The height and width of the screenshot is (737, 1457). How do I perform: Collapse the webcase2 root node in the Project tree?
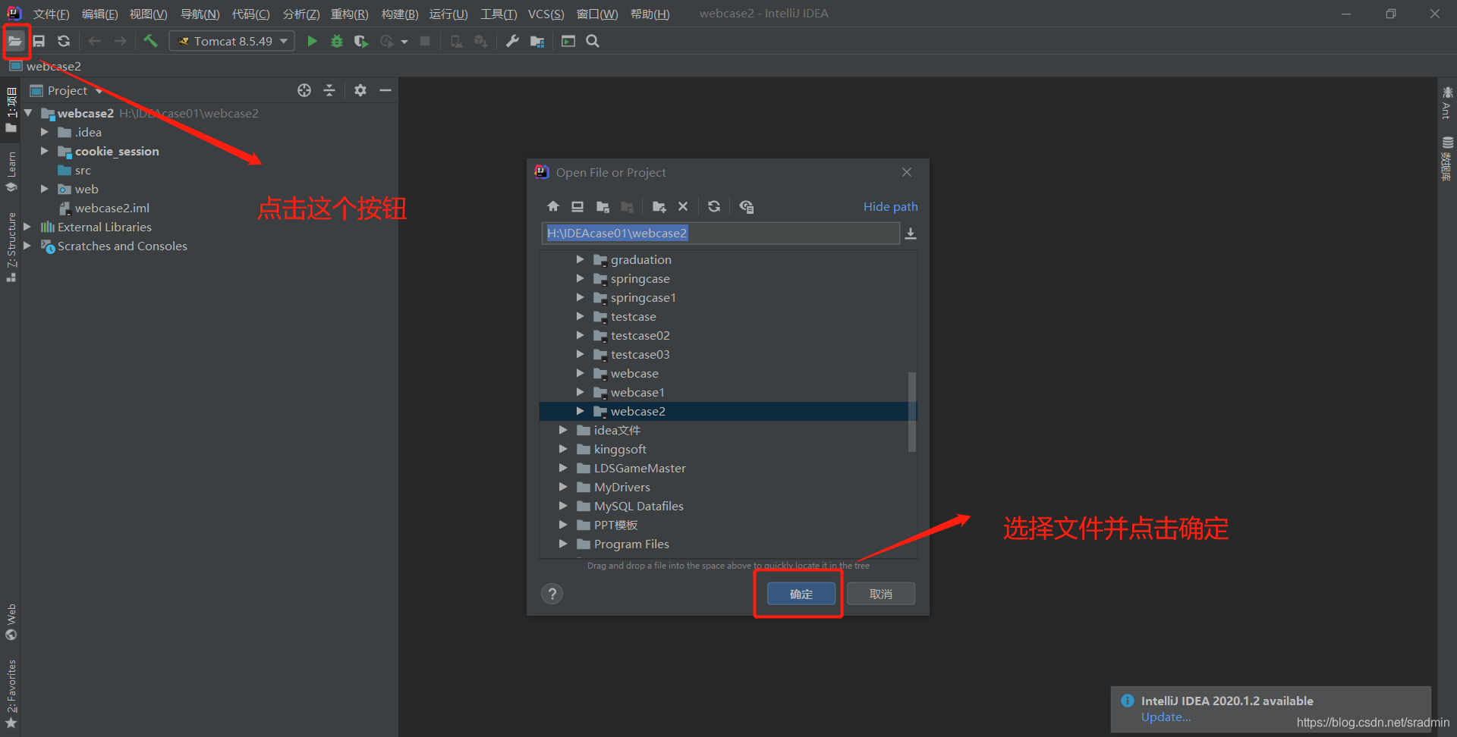(28, 113)
